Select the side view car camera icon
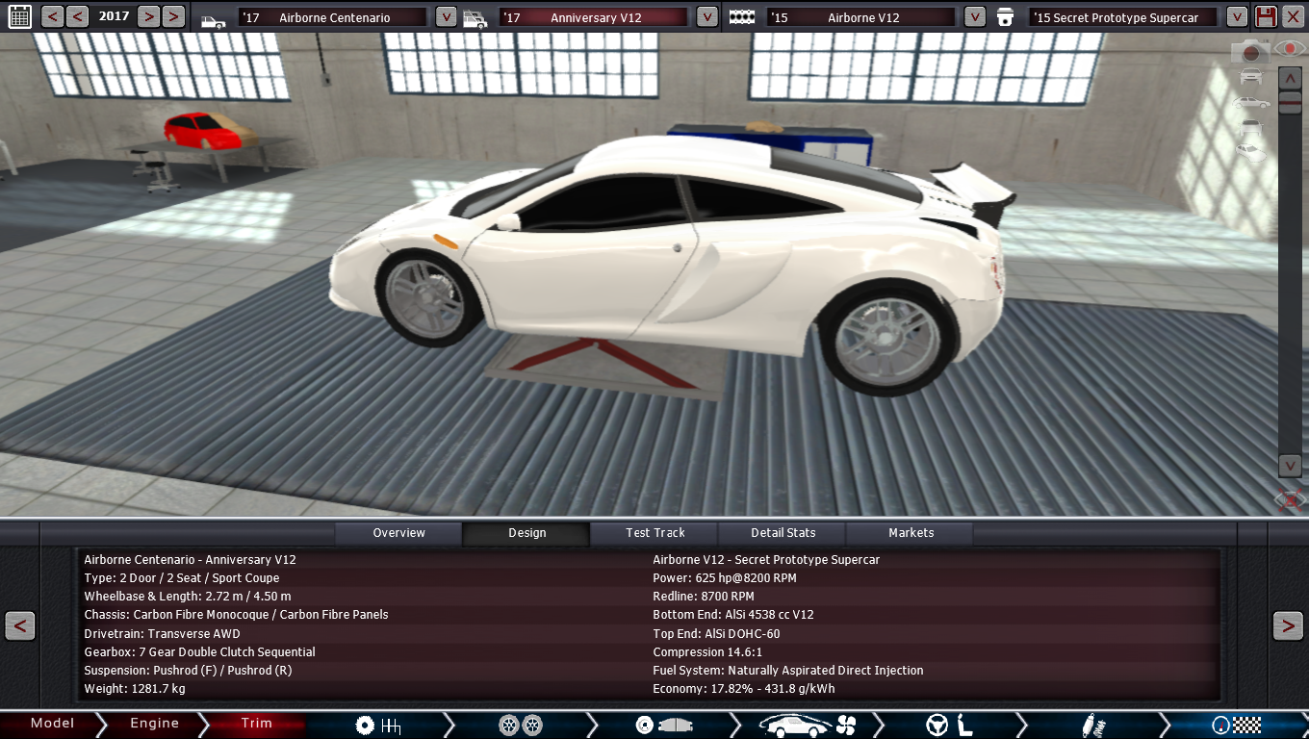The width and height of the screenshot is (1309, 739). [x=1250, y=102]
